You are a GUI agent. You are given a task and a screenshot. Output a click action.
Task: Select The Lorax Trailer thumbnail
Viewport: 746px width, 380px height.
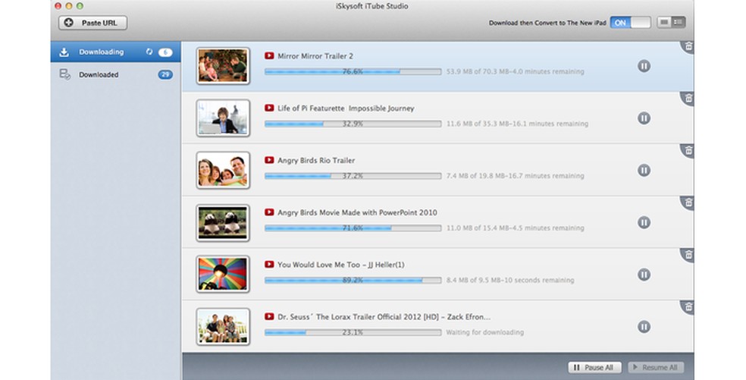tap(223, 327)
